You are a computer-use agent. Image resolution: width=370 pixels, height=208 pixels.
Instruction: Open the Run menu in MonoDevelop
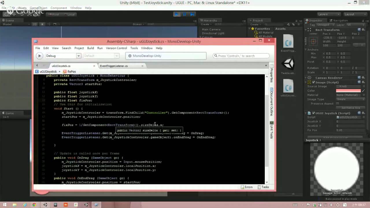[x=100, y=48]
